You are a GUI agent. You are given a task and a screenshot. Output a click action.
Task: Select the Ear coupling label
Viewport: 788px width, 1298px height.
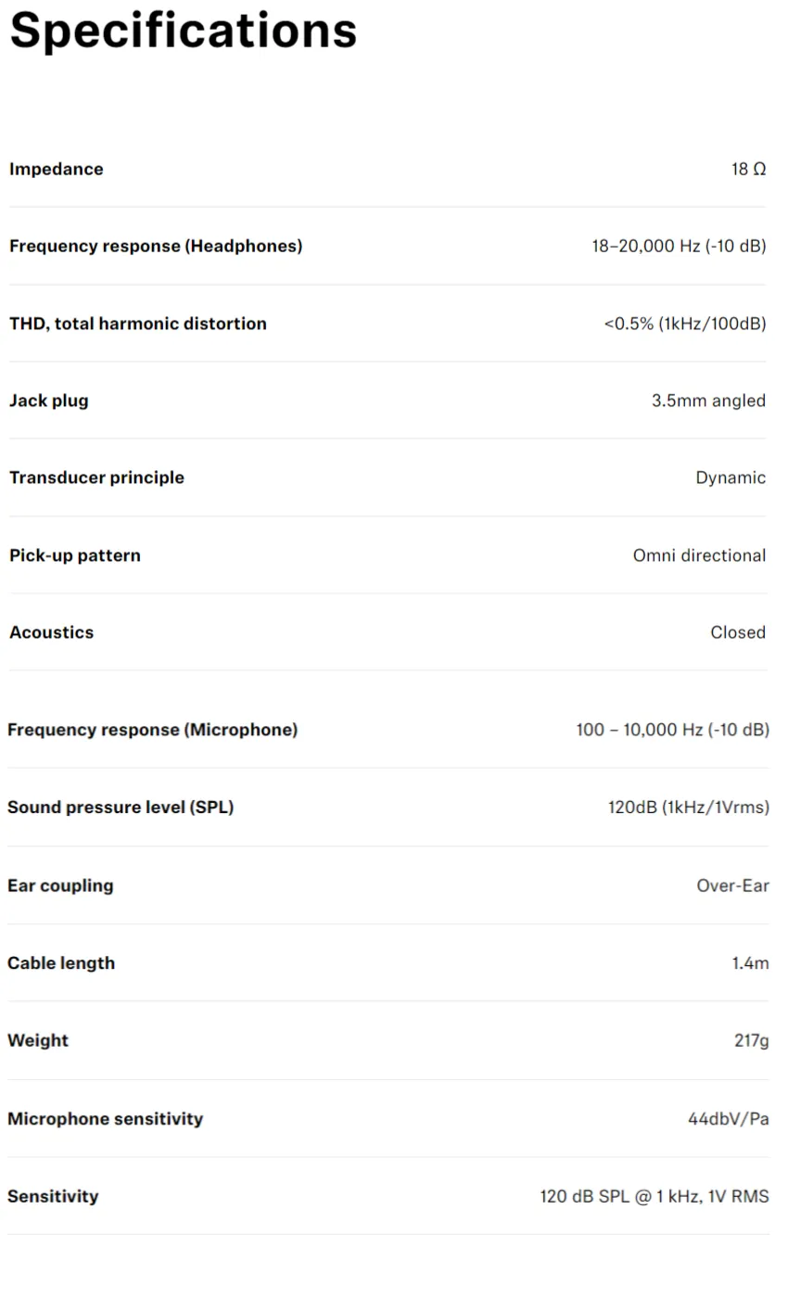click(60, 885)
